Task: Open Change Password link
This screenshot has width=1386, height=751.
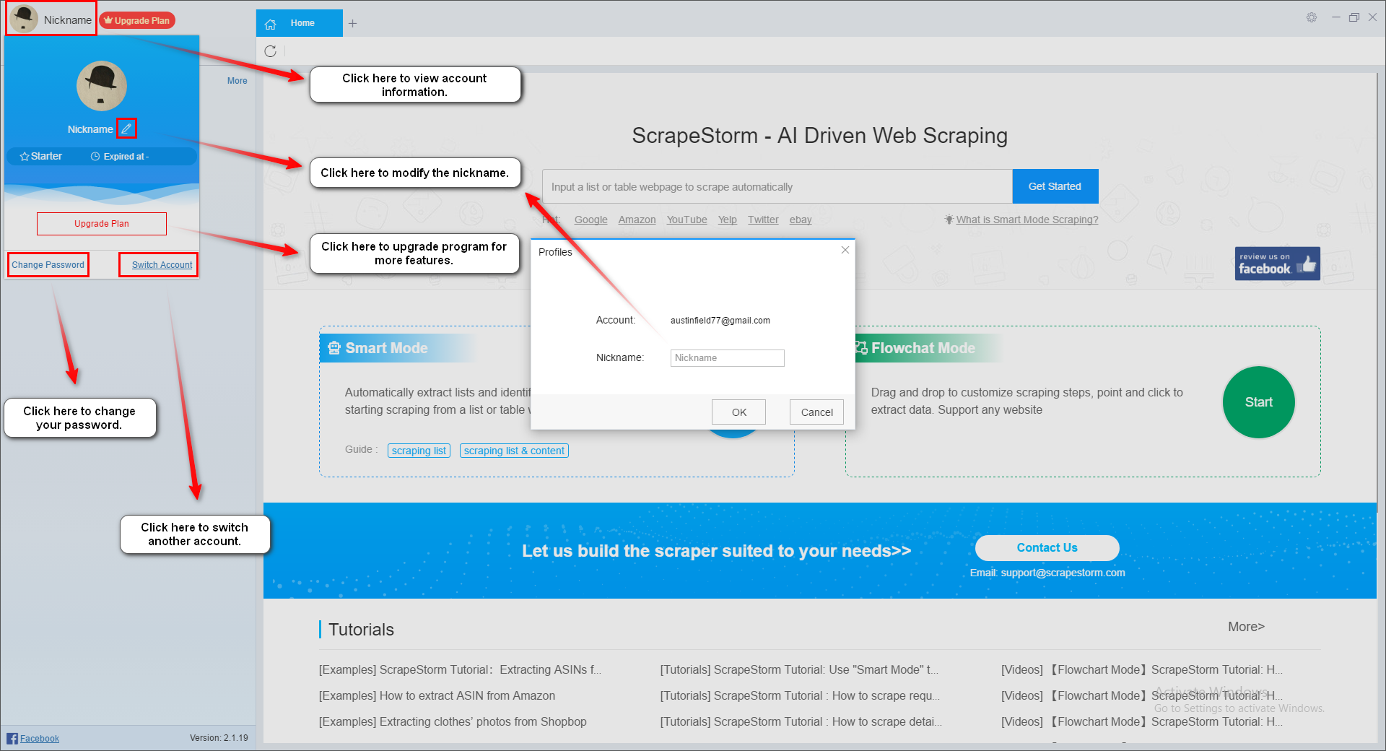Action: click(x=48, y=265)
